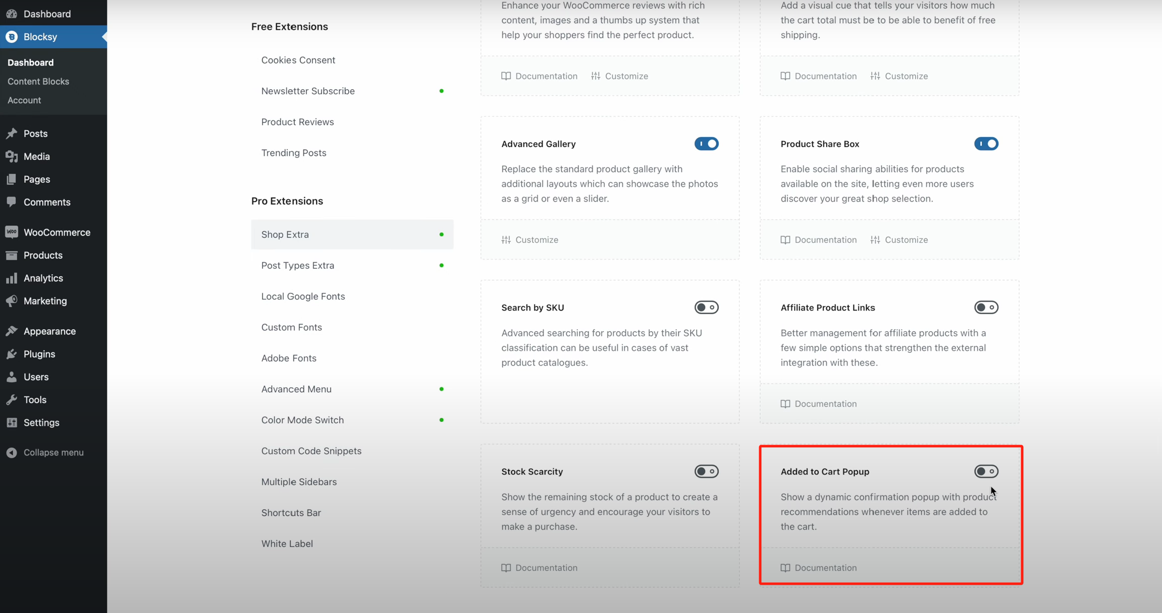Click the Appearance paintbrush icon
1162x613 pixels.
point(12,331)
